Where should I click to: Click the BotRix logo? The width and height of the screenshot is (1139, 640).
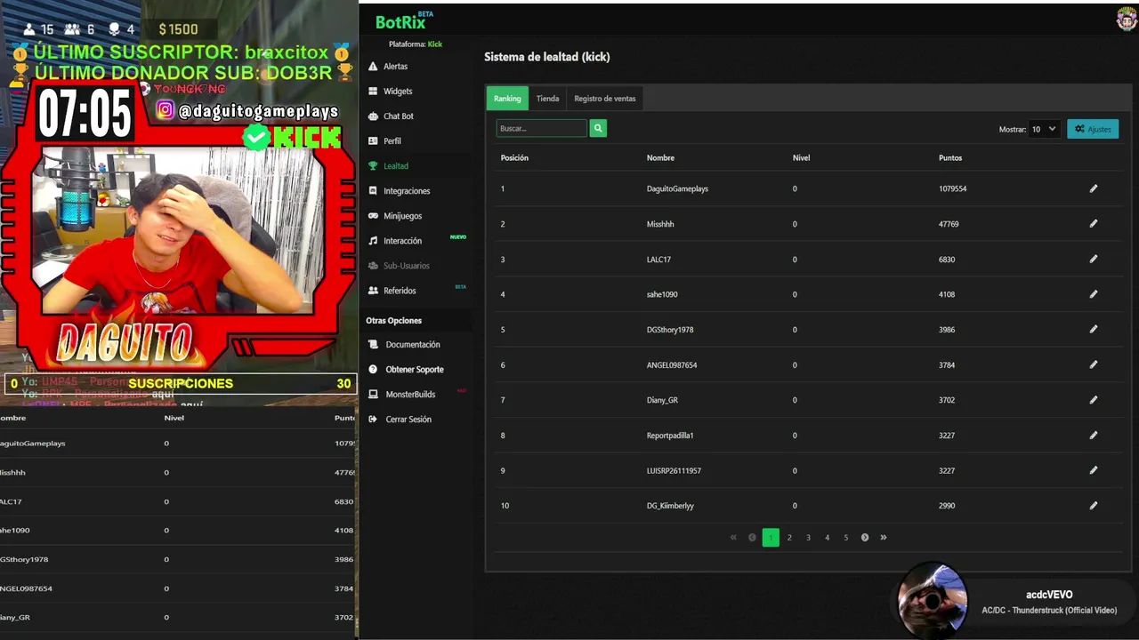pyautogui.click(x=404, y=21)
